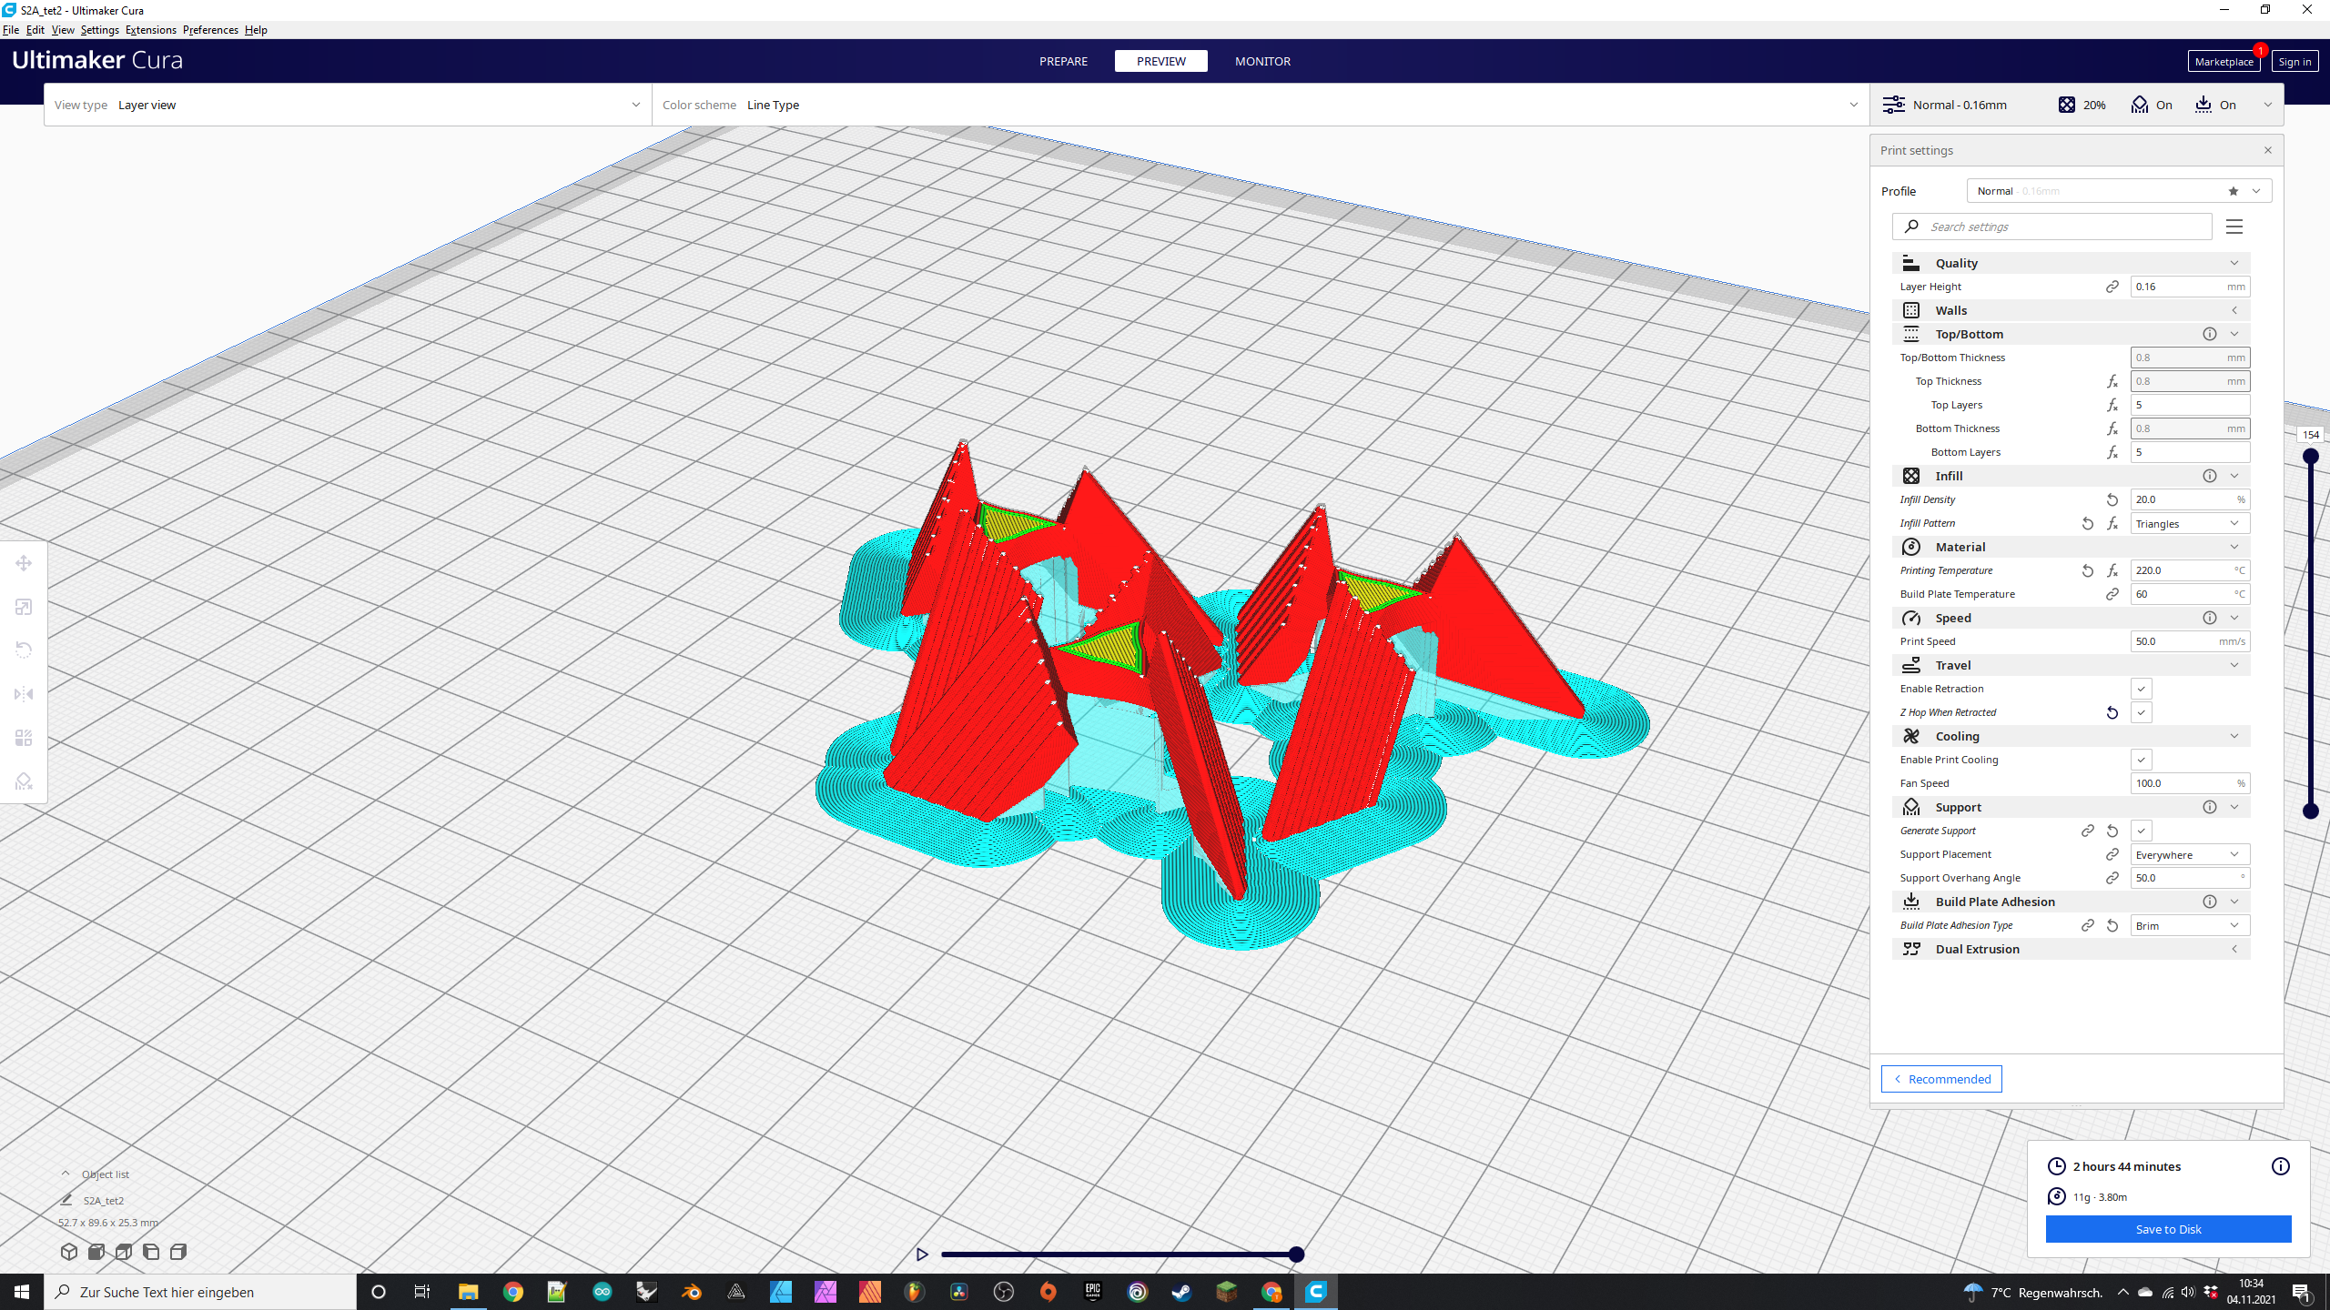The image size is (2330, 1310).
Task: Reset Z Hop When Retracted setting
Action: [2112, 712]
